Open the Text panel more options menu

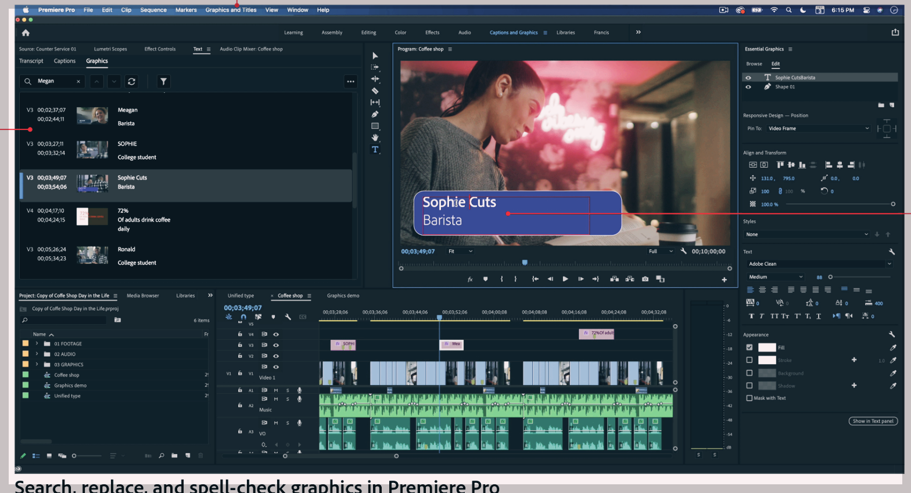tap(350, 82)
